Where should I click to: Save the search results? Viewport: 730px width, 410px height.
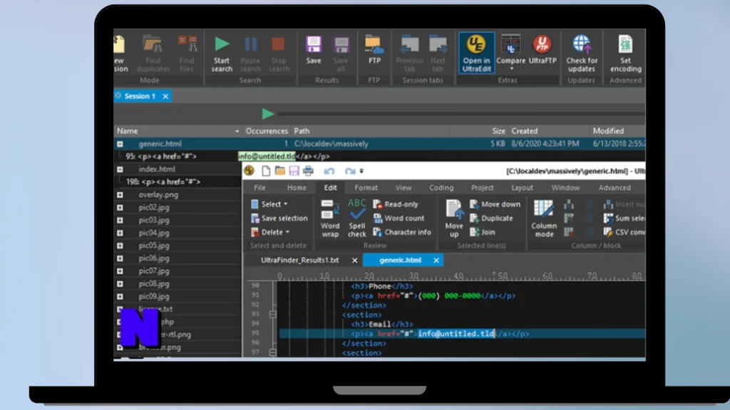[x=314, y=50]
